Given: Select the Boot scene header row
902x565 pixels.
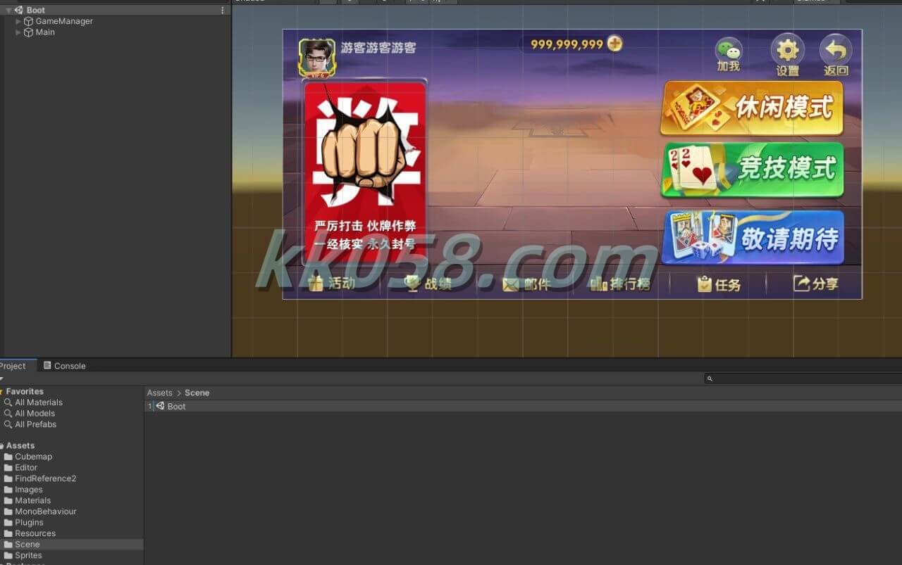Looking at the screenshot, I should [116, 11].
